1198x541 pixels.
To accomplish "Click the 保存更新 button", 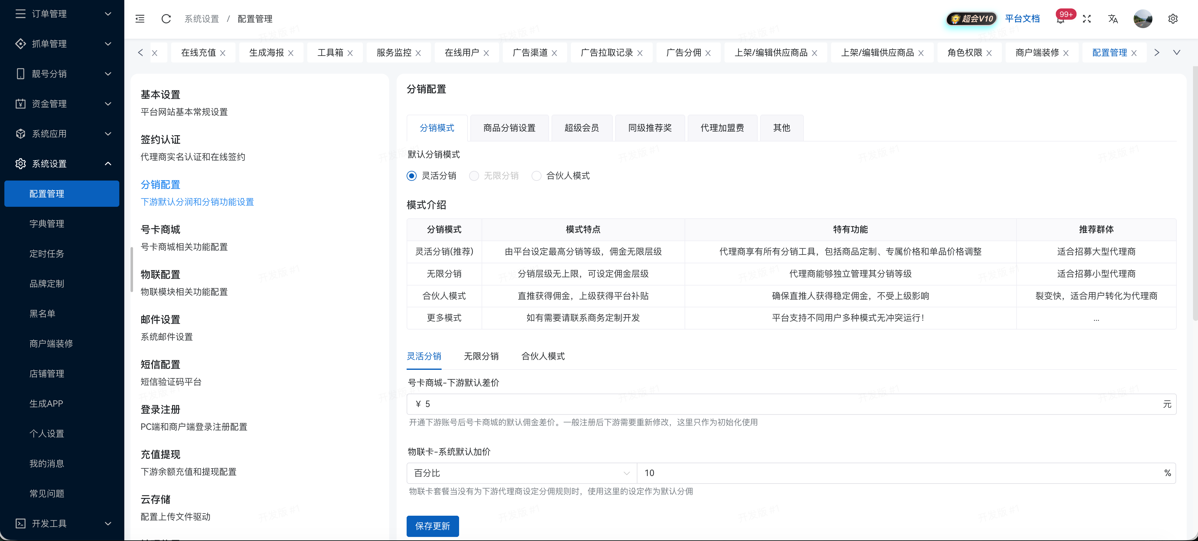I will click(x=433, y=526).
